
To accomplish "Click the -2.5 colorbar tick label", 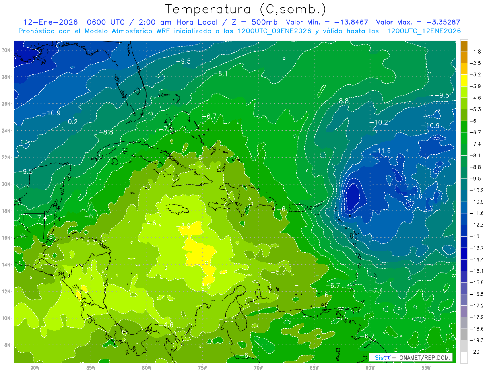I will 476,63.
